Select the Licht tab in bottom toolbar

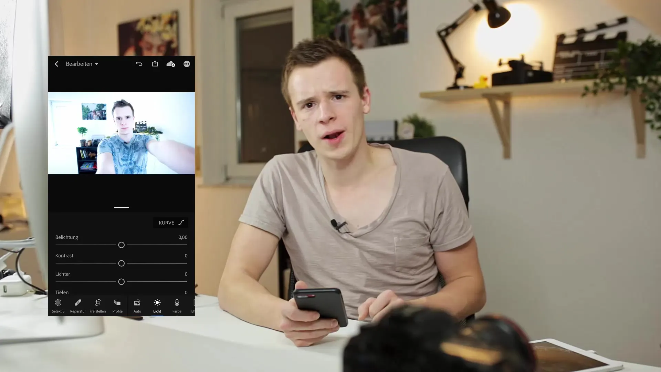click(157, 306)
